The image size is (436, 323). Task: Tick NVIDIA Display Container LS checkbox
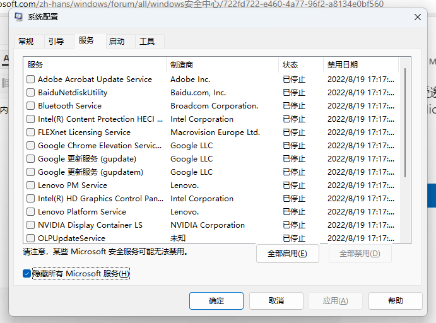pos(30,225)
